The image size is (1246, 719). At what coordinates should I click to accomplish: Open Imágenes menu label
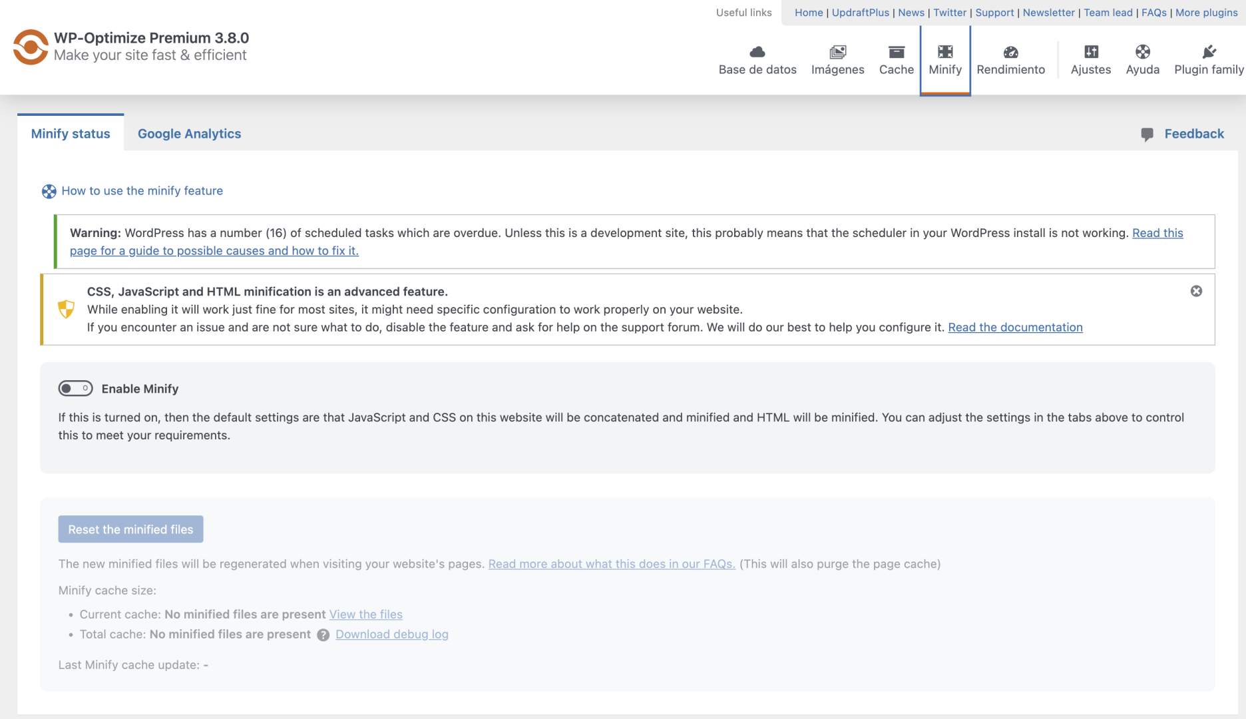click(837, 69)
